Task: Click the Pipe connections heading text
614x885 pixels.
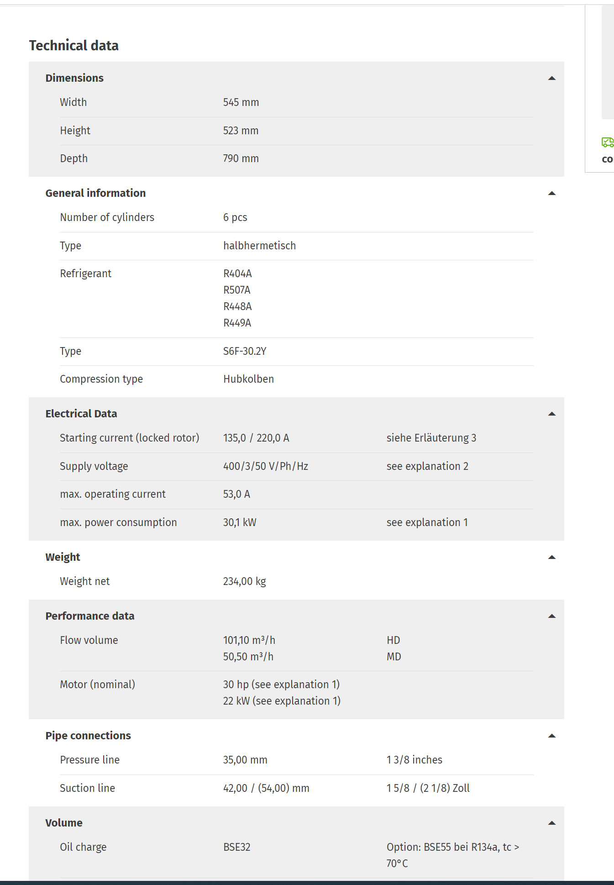Action: [88, 736]
